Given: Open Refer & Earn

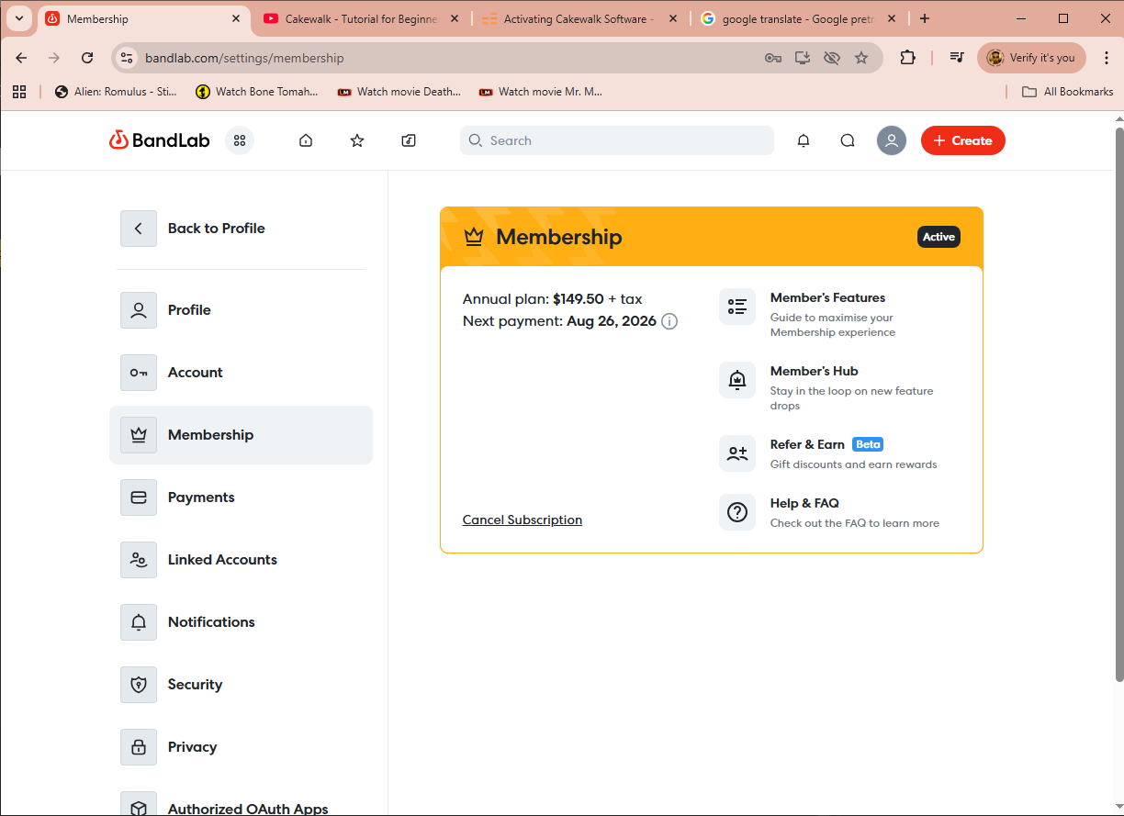Looking at the screenshot, I should (839, 453).
